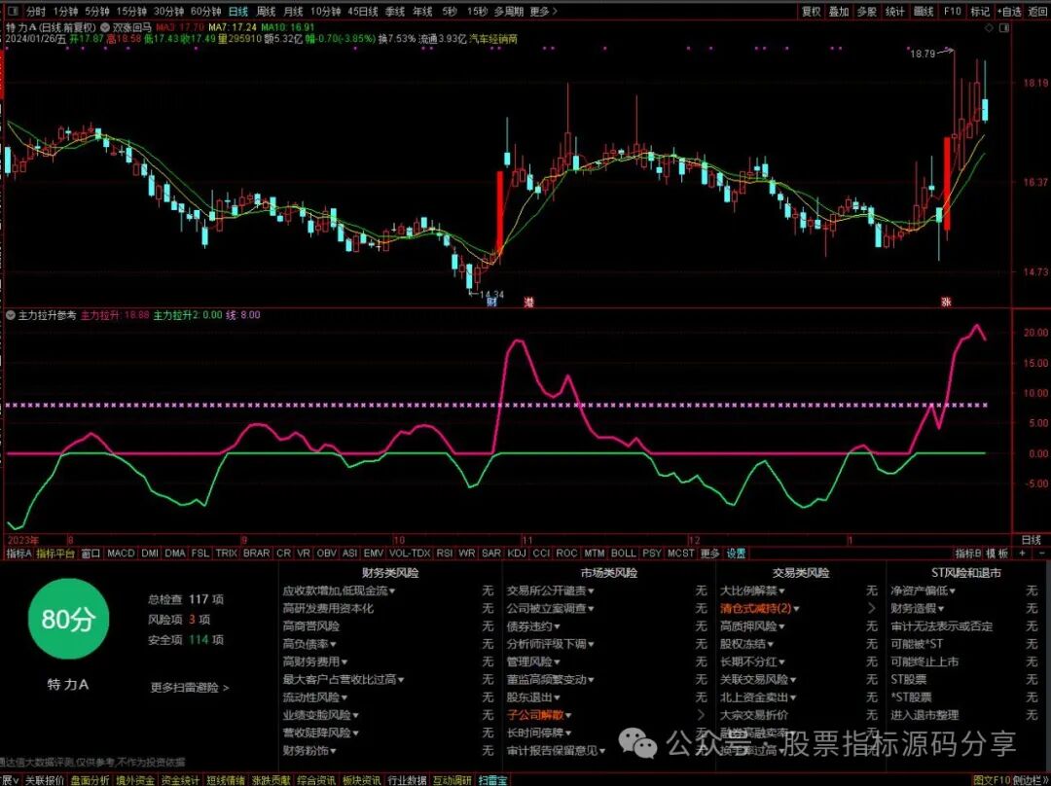The height and width of the screenshot is (786, 1051).
Task: Click the minus icon beside 模板
Action: 1041,554
